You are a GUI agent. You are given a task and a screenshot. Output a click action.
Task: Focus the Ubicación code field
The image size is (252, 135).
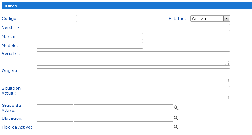pos(55,118)
